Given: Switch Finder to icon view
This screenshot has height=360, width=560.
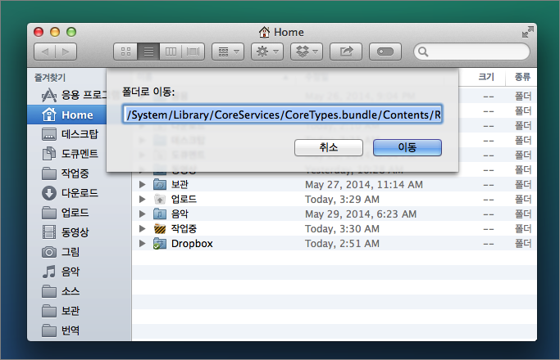Looking at the screenshot, I should click(x=125, y=52).
